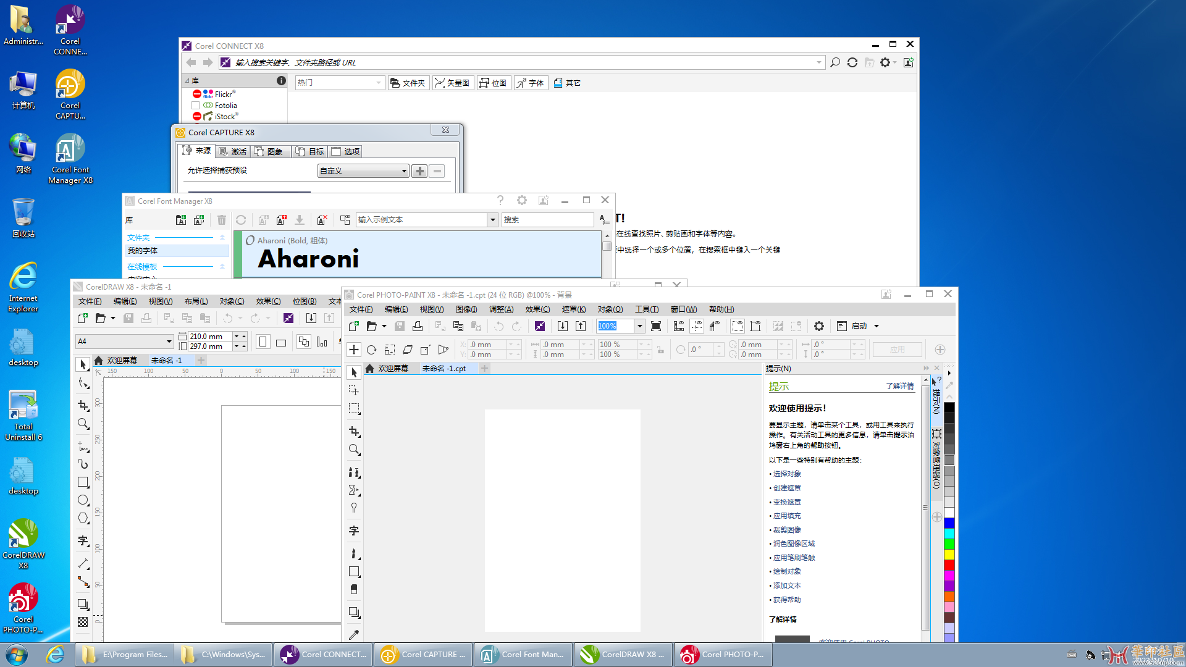Select the Ellipse tool in CorelDRAW toolbox
This screenshot has width=1186, height=667.
tap(83, 500)
